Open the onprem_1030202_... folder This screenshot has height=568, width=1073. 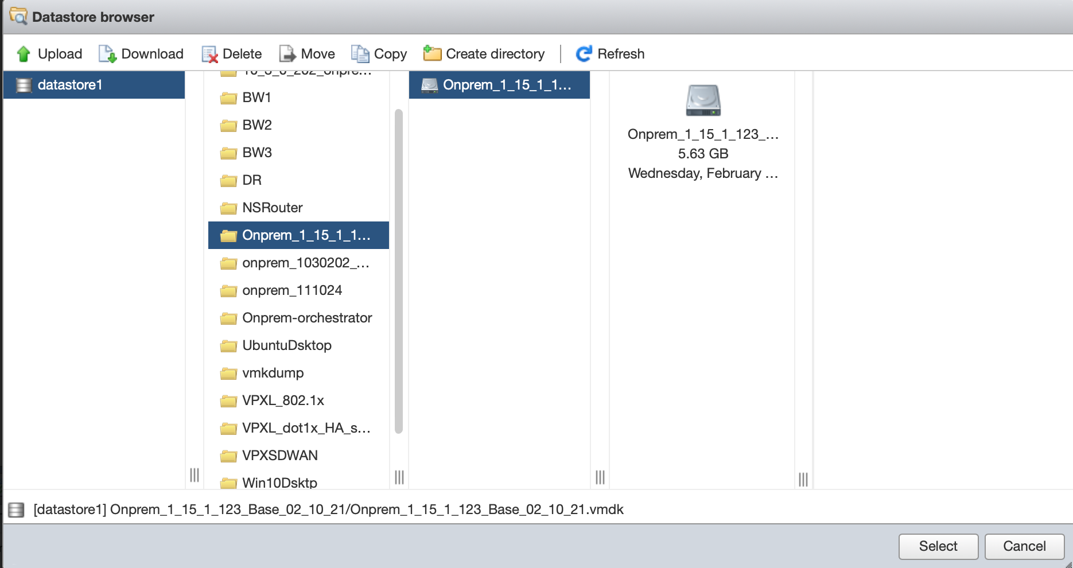click(x=298, y=263)
